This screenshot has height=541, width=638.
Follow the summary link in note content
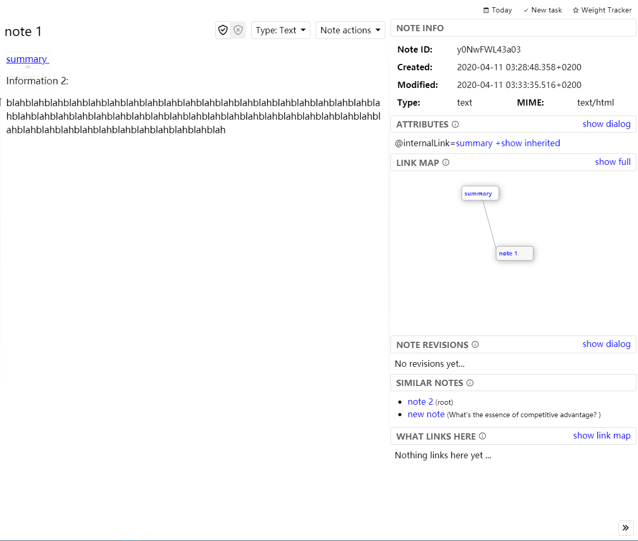[27, 59]
